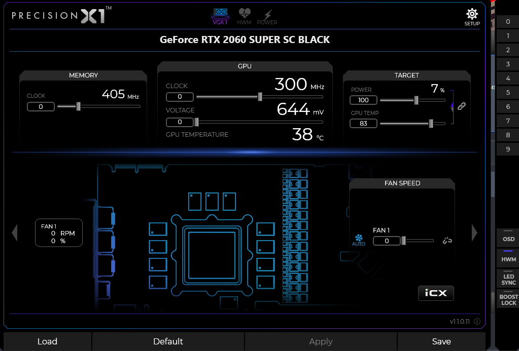
Task: Reset settings with the Default button
Action: [x=168, y=341]
